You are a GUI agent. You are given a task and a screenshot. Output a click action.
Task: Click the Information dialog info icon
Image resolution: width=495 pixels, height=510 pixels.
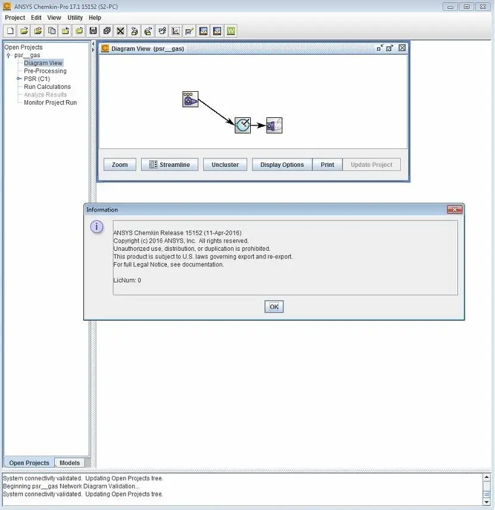(96, 226)
